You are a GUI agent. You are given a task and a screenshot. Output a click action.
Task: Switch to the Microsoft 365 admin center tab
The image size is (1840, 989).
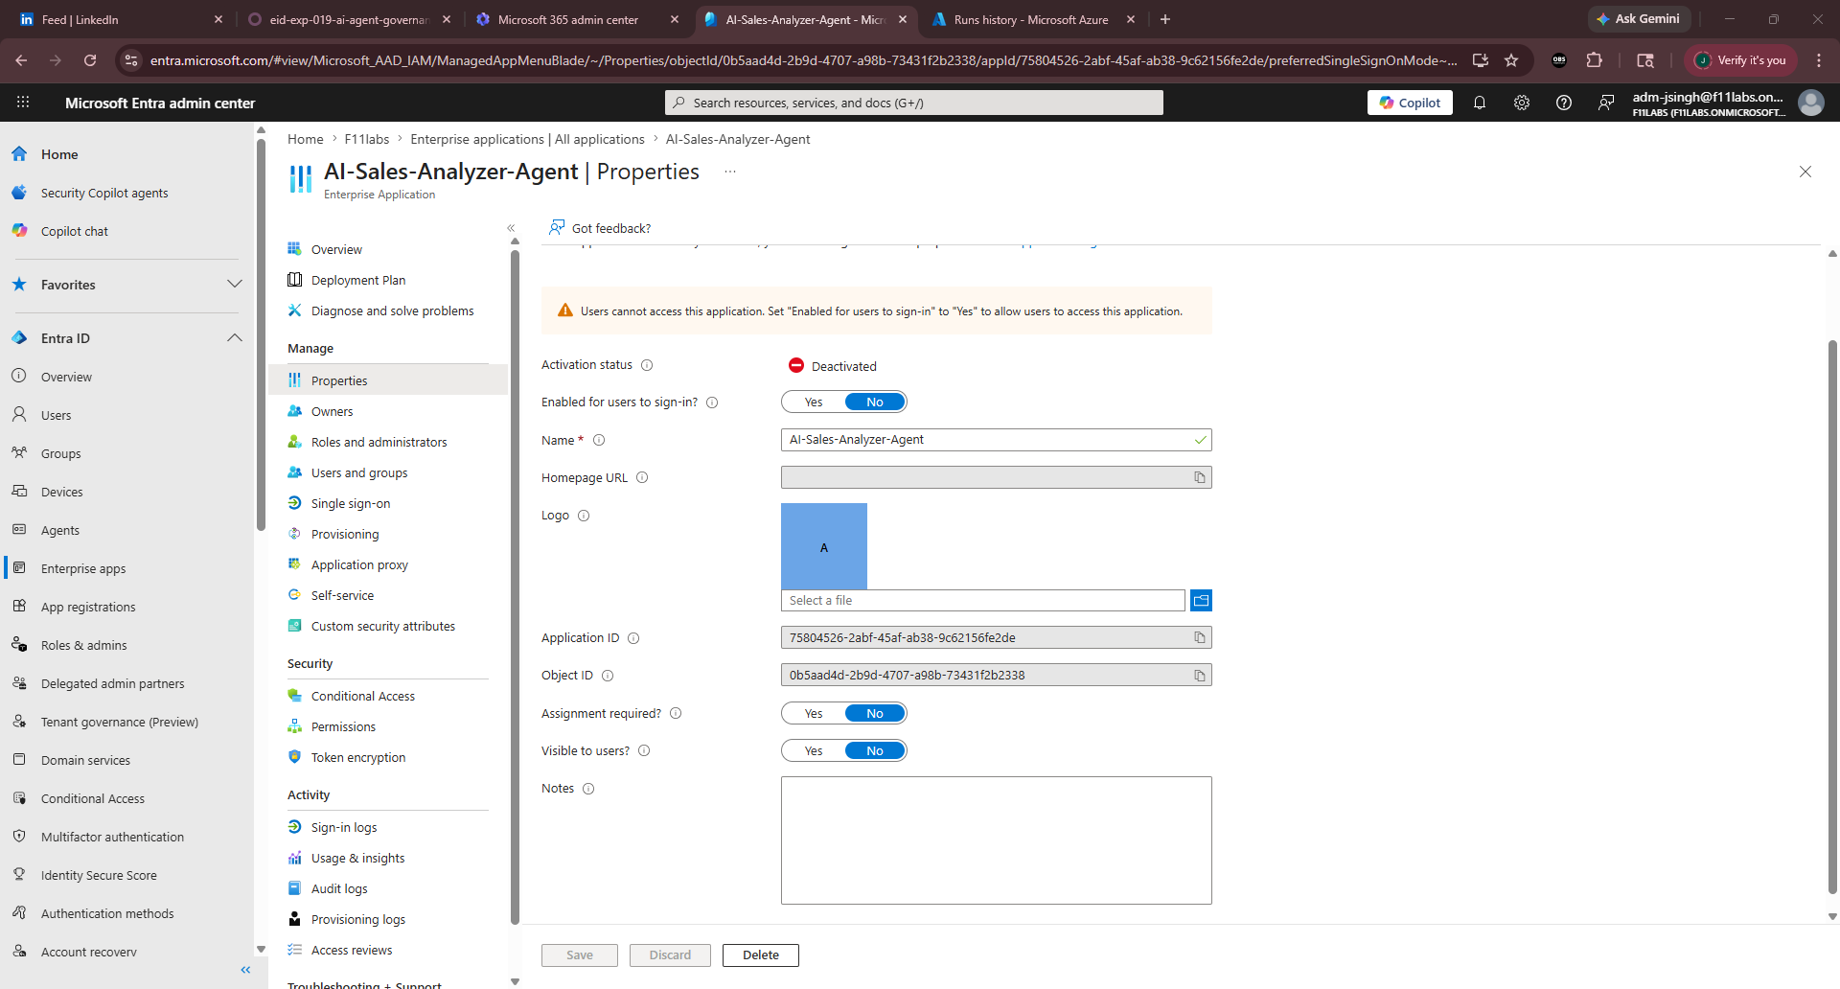(575, 19)
